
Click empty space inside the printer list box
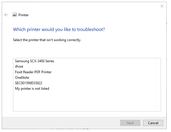pos(84,101)
